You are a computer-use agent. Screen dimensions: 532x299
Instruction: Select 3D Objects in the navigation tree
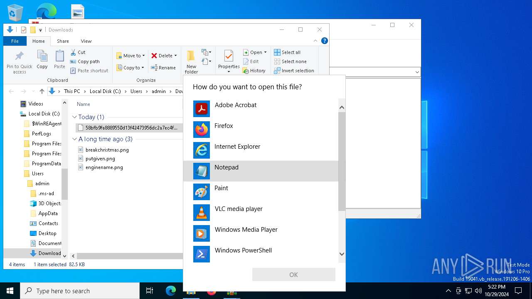pyautogui.click(x=46, y=203)
